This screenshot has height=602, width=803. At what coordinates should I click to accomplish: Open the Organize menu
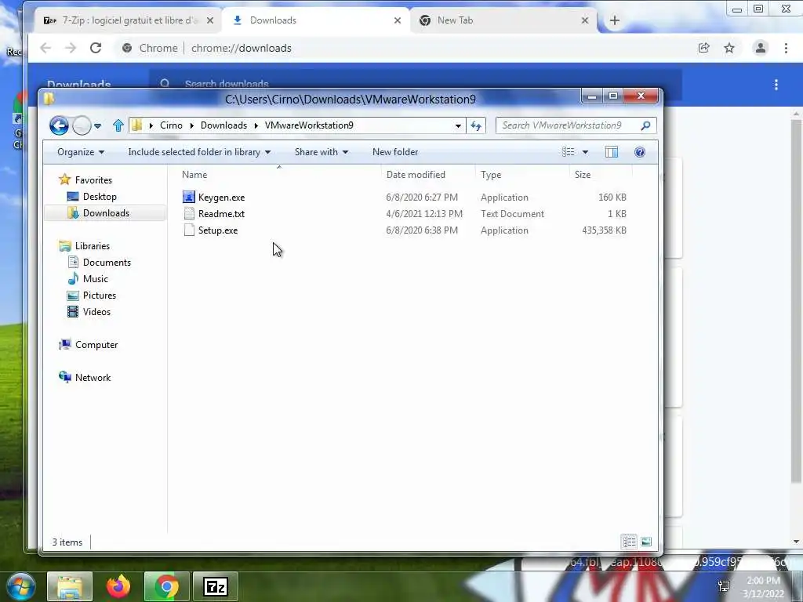[81, 152]
